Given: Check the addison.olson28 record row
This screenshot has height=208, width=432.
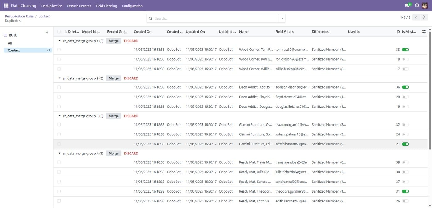Looking at the screenshot, I should (59, 87).
